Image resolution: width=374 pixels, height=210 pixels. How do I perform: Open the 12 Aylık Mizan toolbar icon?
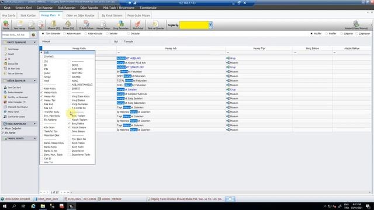coord(86,24)
